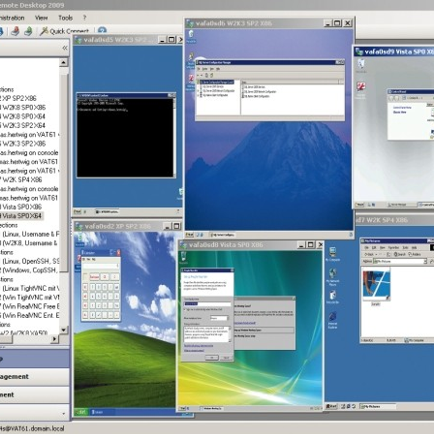The height and width of the screenshot is (434, 434).
Task: Click the Start button in vafa0sd5 W2K3 session
Action: pyautogui.click(x=77, y=212)
